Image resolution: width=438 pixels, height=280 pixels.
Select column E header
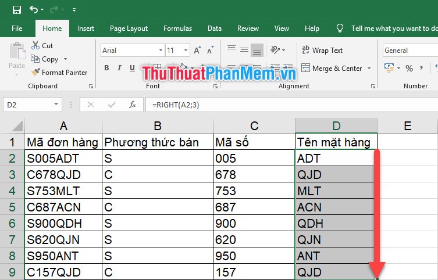(407, 126)
